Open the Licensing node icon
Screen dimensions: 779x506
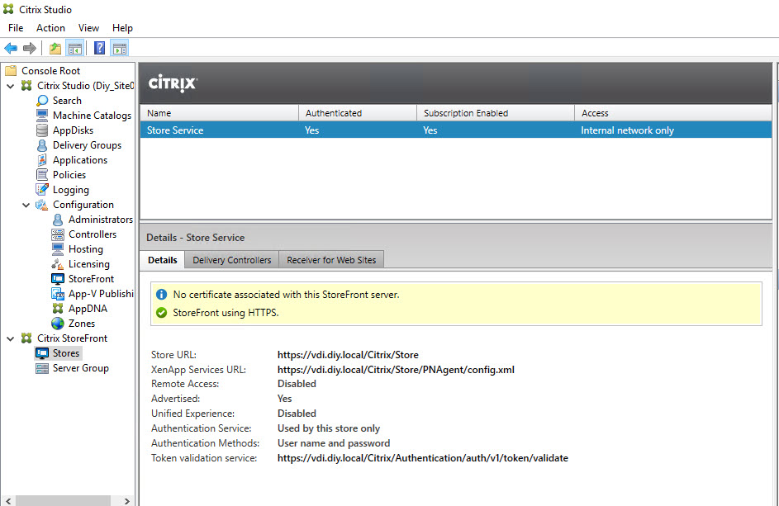click(x=58, y=264)
